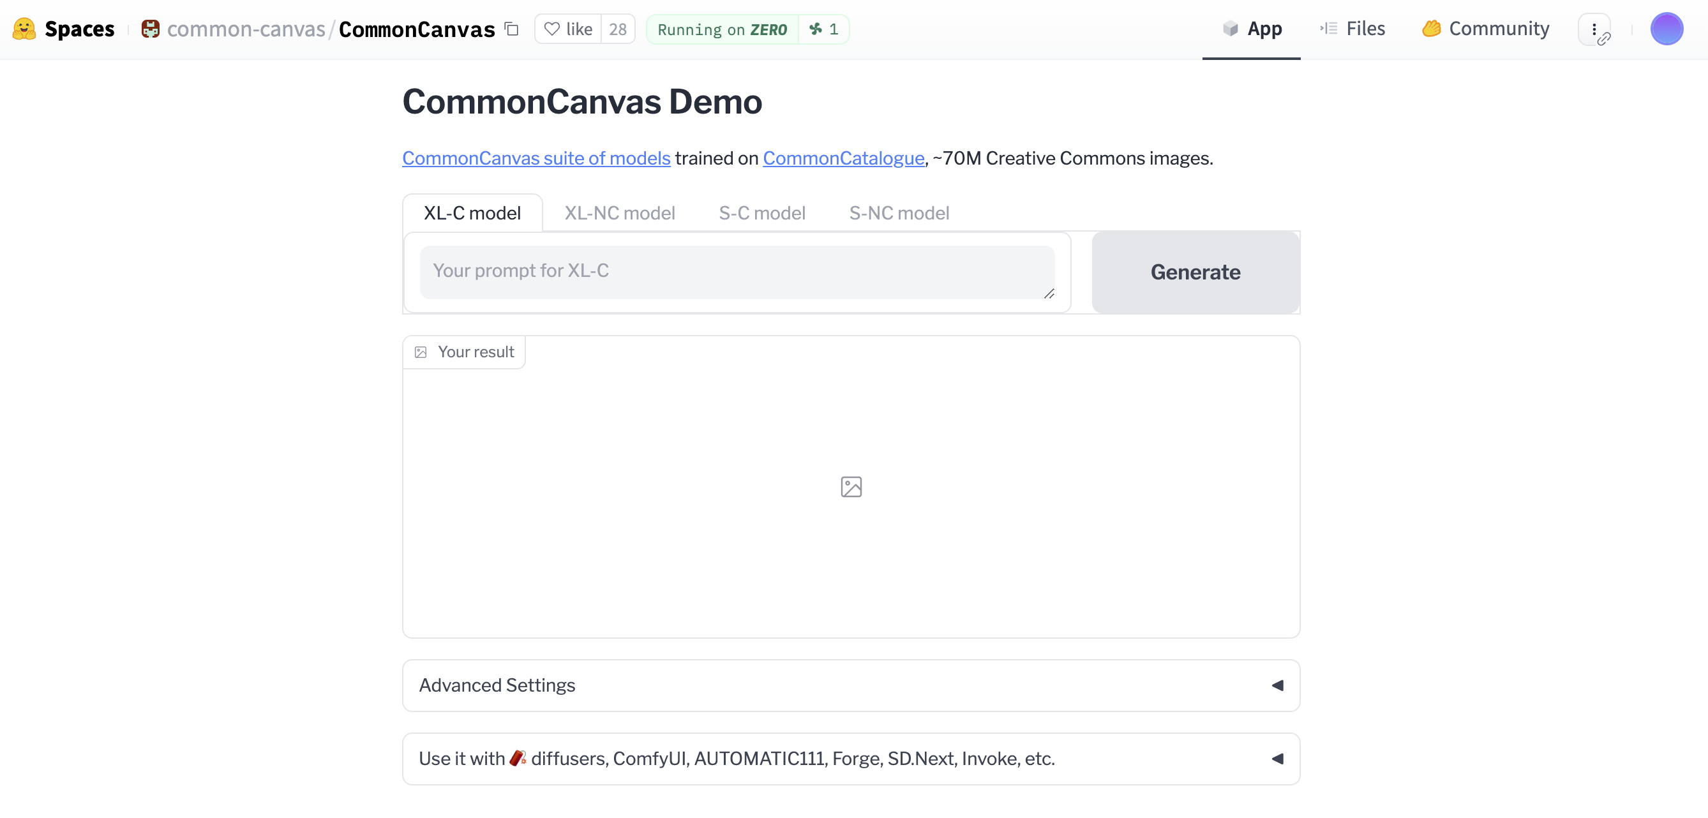Switch to the S-C model tab
1708x818 pixels.
coord(762,212)
